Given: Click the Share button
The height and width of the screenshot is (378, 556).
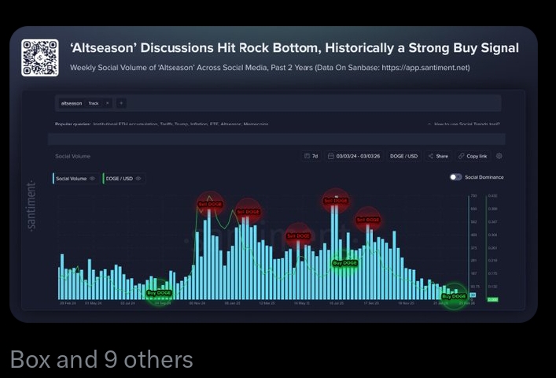Looking at the screenshot, I should pyautogui.click(x=439, y=156).
